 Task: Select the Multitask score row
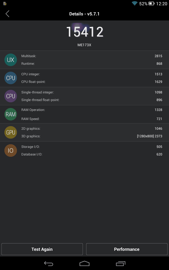click(92, 56)
